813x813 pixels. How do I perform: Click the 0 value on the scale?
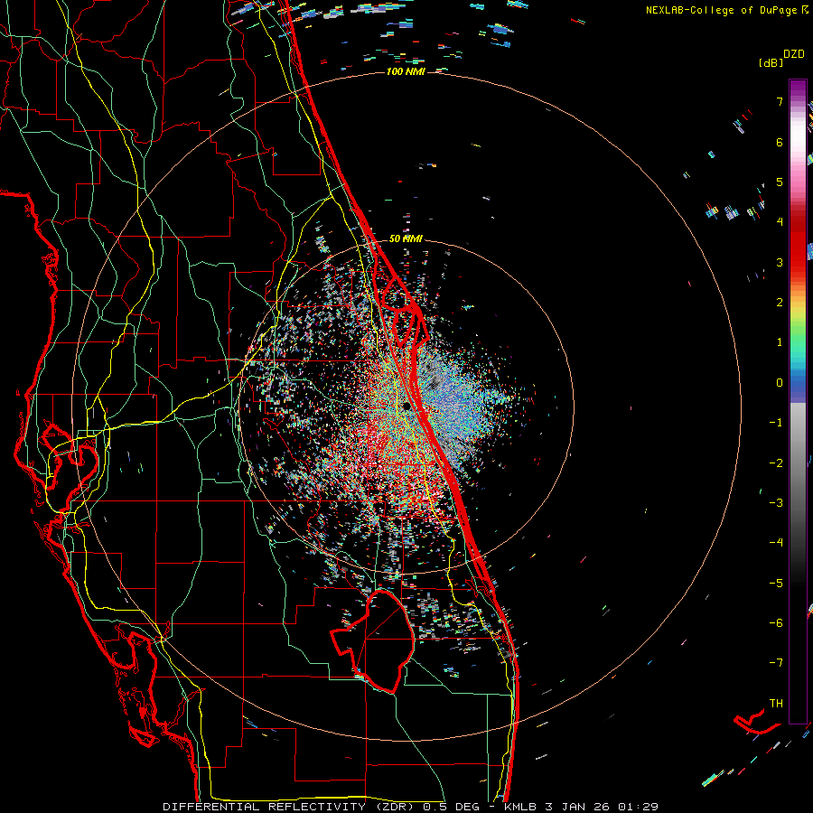tap(780, 383)
